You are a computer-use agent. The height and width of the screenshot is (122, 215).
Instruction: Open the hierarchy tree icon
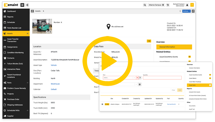click(x=27, y=5)
